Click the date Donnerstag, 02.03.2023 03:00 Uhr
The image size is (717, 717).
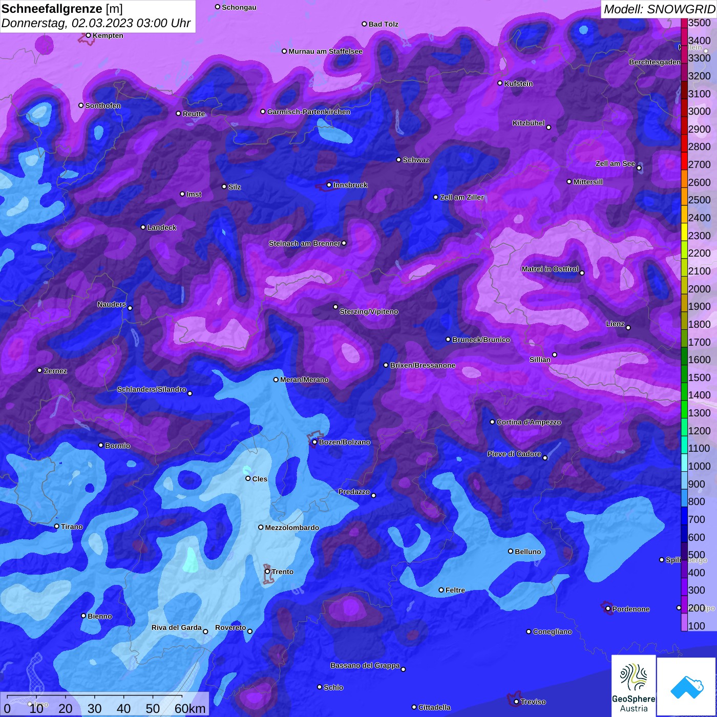point(96,24)
